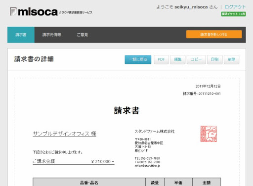The width and height of the screenshot is (253, 186).
Task: Click the green ticket count badge
Action: click(233, 14)
